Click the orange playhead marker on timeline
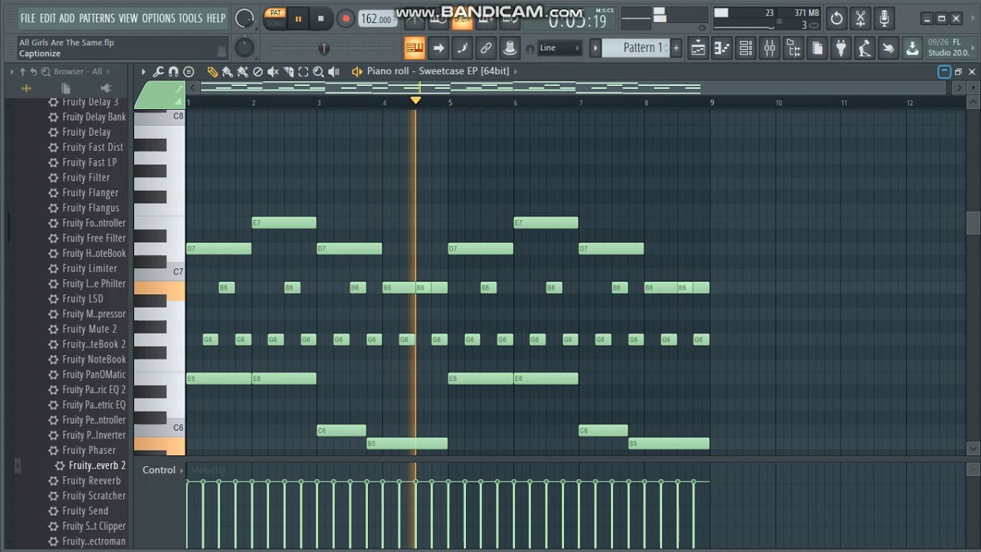The width and height of the screenshot is (981, 552). (x=415, y=100)
